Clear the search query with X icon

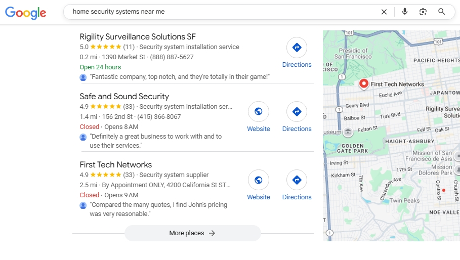click(384, 12)
